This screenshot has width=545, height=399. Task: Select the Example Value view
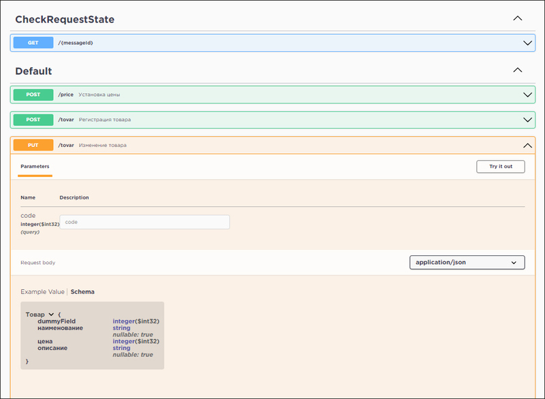click(44, 291)
